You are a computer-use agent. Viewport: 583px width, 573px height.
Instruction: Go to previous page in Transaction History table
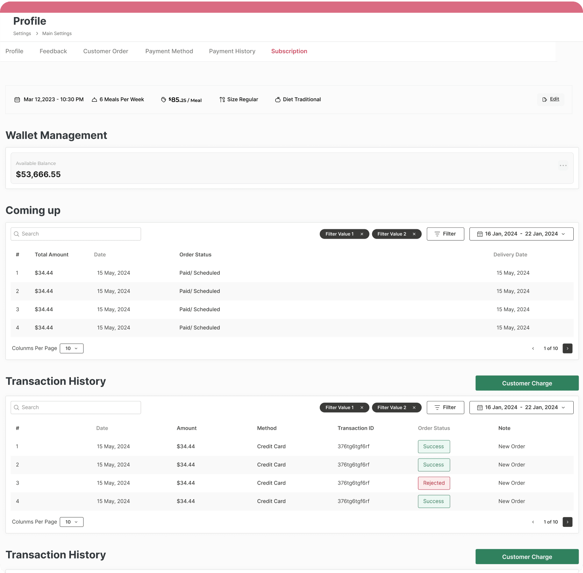533,522
